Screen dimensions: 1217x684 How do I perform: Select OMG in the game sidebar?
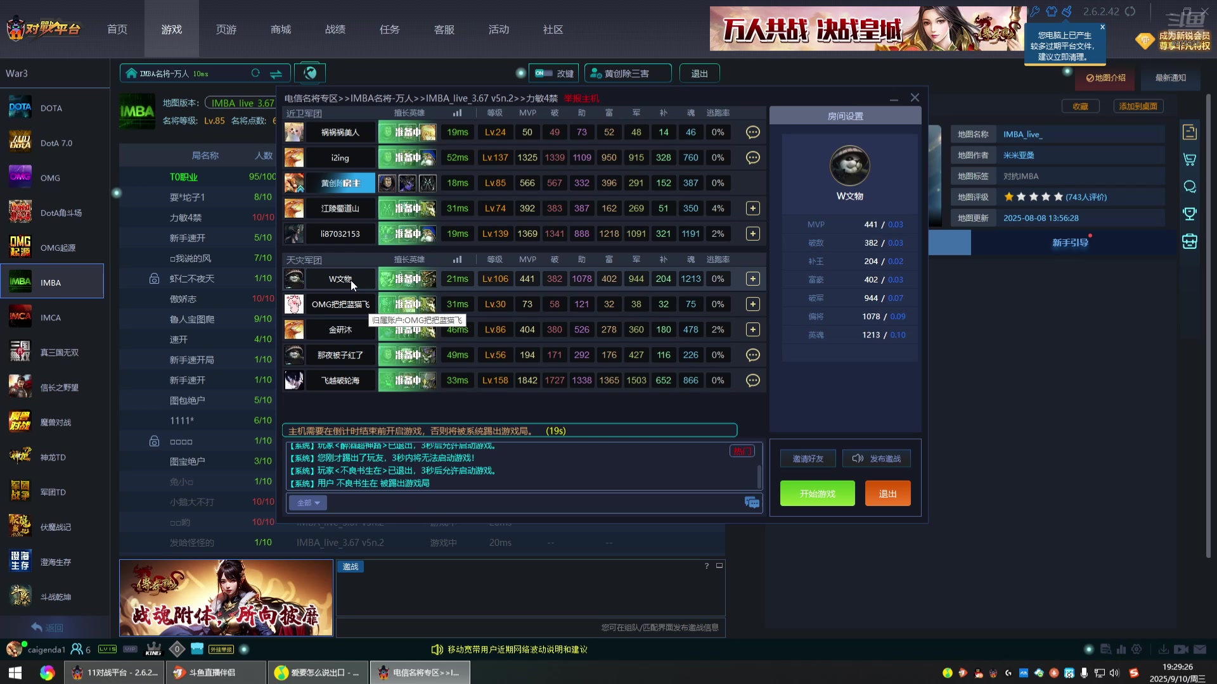pyautogui.click(x=52, y=178)
